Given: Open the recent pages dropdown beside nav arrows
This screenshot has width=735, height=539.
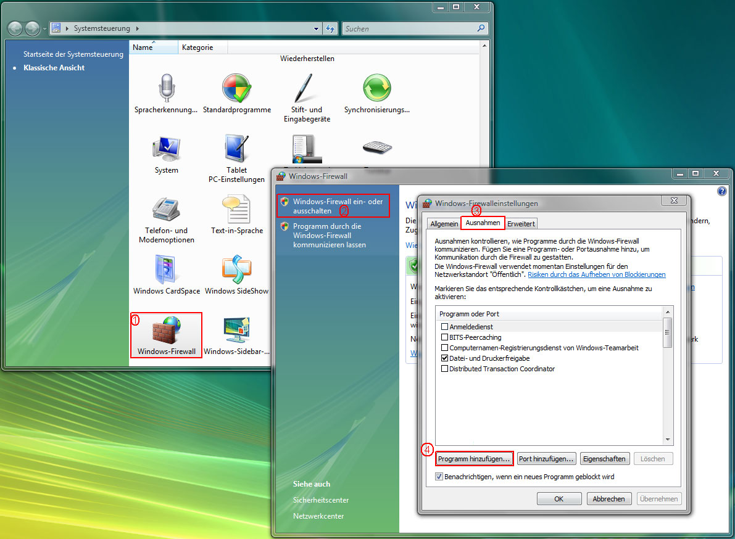Looking at the screenshot, I should 44,29.
